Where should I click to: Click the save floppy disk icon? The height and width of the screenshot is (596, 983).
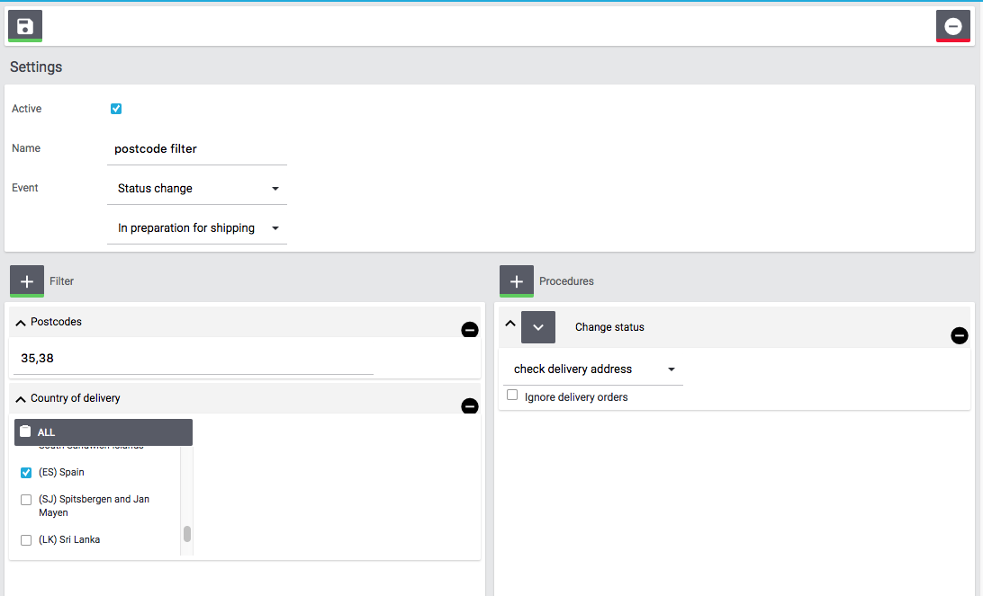[x=25, y=26]
